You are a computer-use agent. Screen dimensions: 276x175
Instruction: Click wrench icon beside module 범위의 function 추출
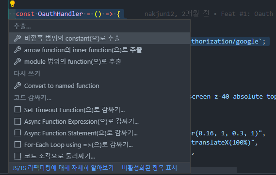17,61
